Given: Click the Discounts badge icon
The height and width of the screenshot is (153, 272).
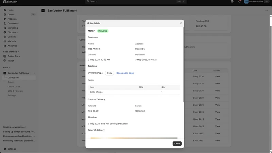Looking at the screenshot, I should (x=5, y=32).
